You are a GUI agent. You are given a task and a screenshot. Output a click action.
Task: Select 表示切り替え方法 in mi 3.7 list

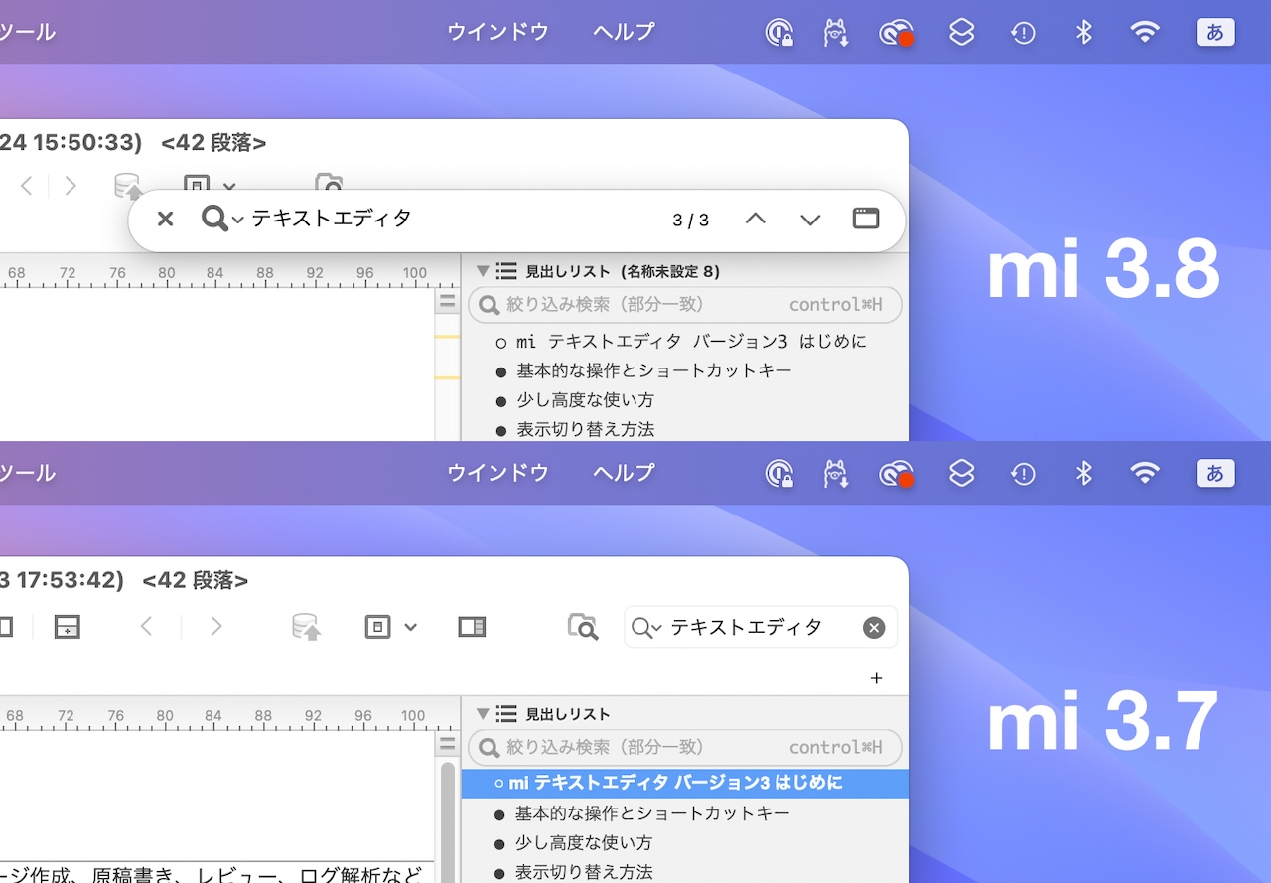573,873
